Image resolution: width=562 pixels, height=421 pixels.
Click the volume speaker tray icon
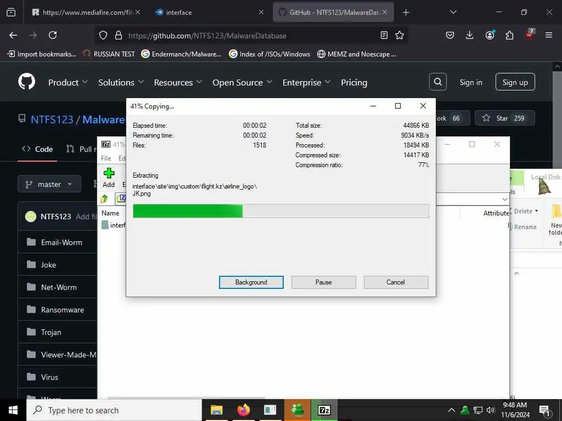(x=490, y=410)
